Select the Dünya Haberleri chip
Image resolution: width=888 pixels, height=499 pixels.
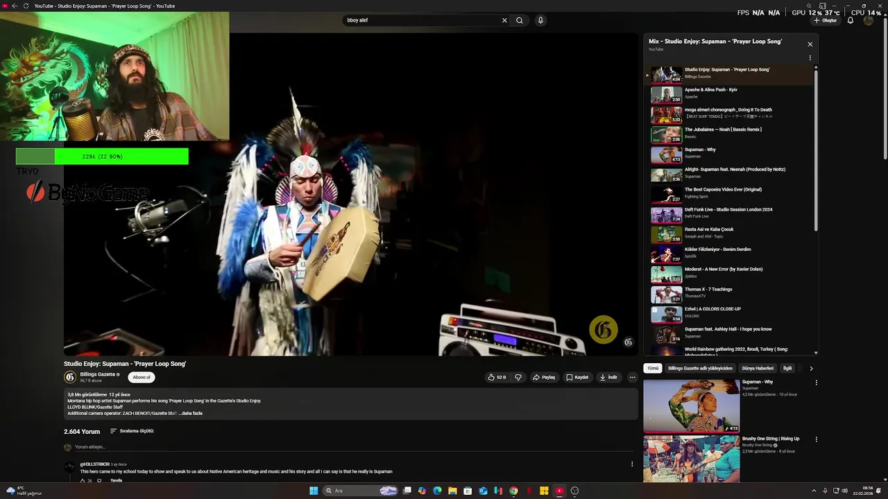tap(758, 368)
